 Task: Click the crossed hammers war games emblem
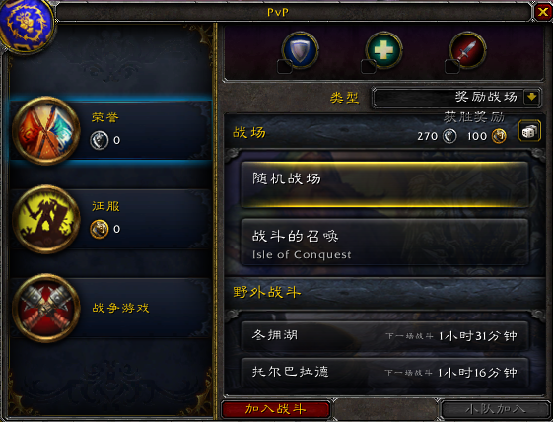click(x=46, y=308)
